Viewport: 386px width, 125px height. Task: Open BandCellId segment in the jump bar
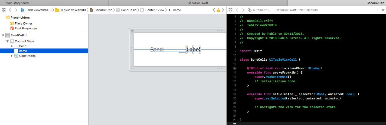point(126,10)
